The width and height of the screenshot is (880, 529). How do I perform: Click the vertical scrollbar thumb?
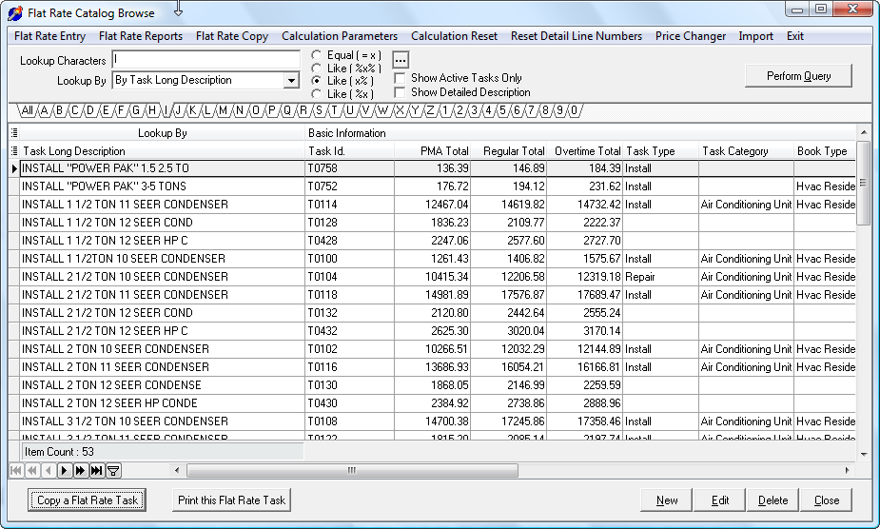(863, 183)
